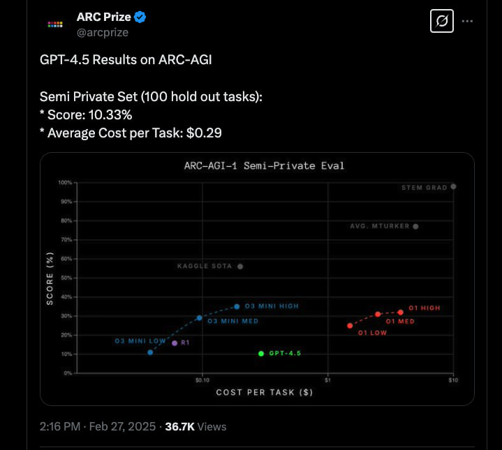This screenshot has width=502, height=450.
Task: Click the @arcprize handle
Action: 102,32
